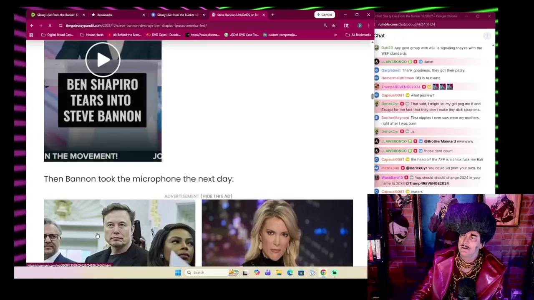
Task: Launch Copilot from taskbar
Action: pos(257,272)
